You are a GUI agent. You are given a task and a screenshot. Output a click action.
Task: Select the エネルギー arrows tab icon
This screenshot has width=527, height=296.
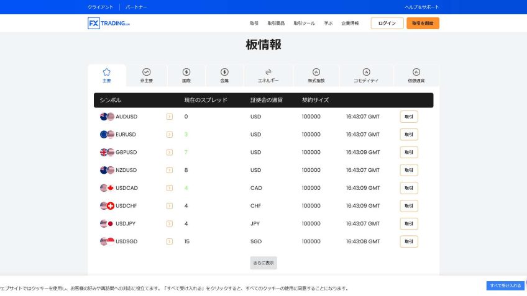click(268, 72)
